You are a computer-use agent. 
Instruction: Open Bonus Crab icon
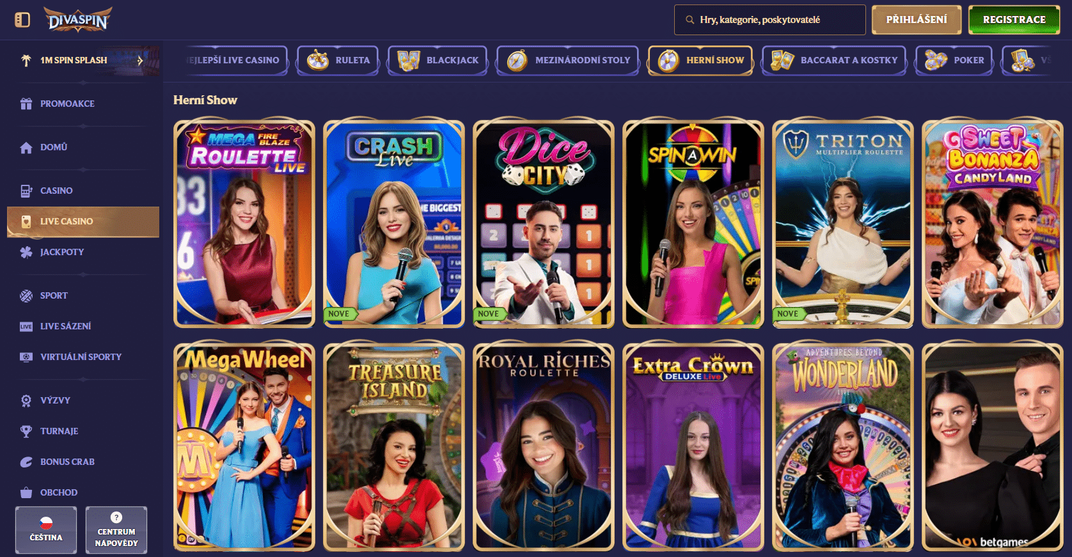click(x=26, y=462)
